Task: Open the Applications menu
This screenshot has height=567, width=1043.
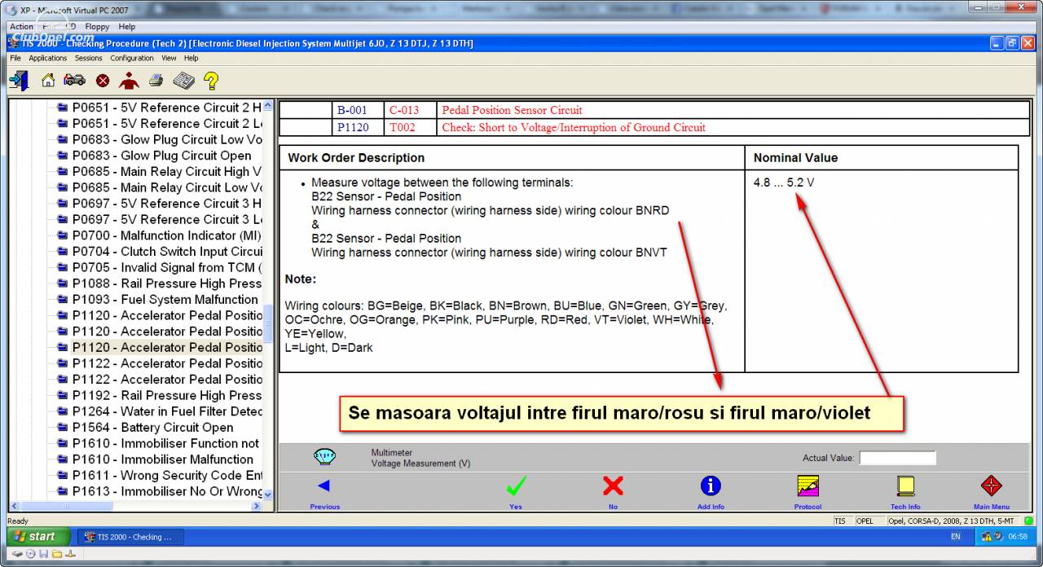Action: (48, 59)
